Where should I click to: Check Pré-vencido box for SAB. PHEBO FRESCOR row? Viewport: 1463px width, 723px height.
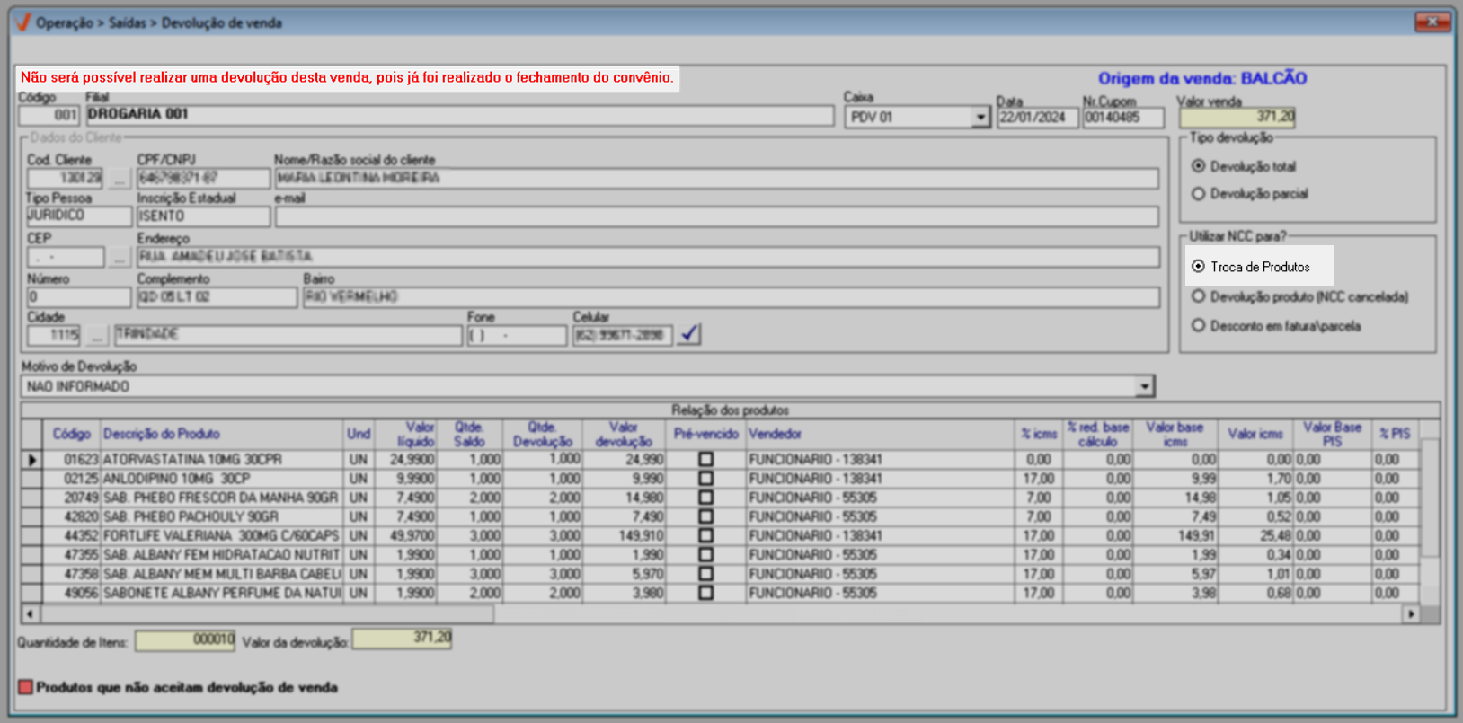click(705, 498)
